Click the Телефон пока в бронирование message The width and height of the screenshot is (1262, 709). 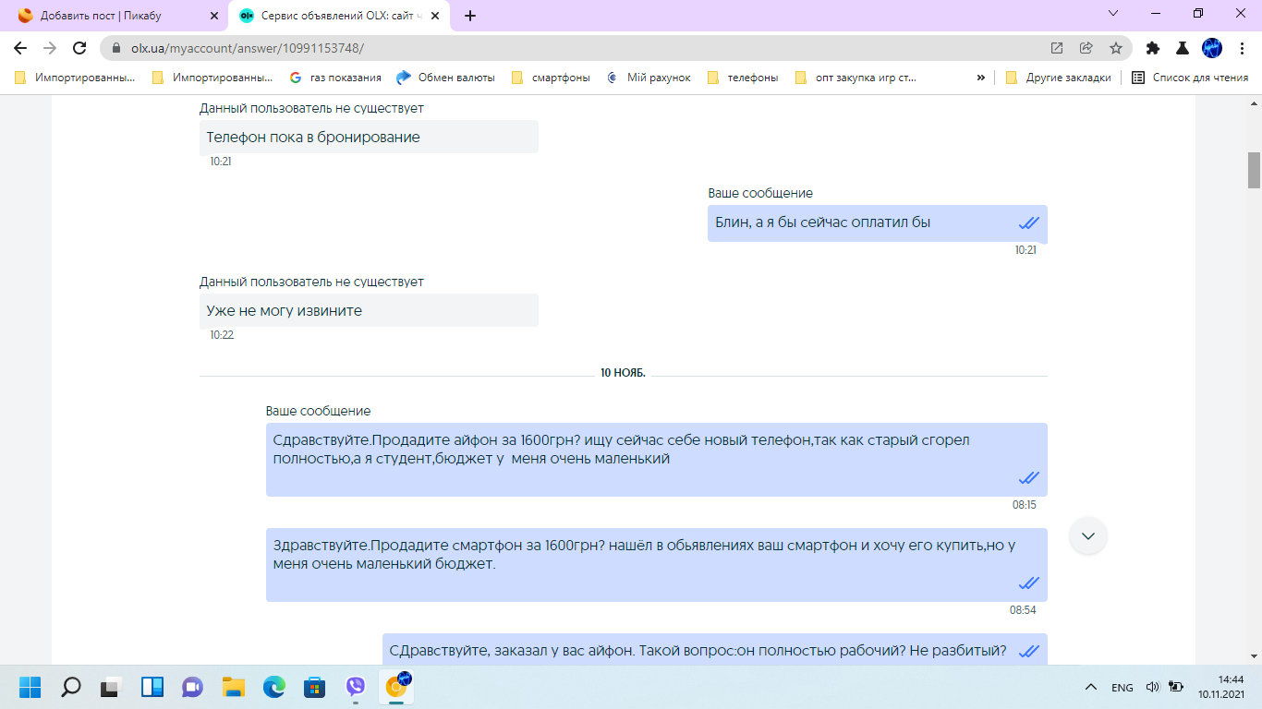369,137
